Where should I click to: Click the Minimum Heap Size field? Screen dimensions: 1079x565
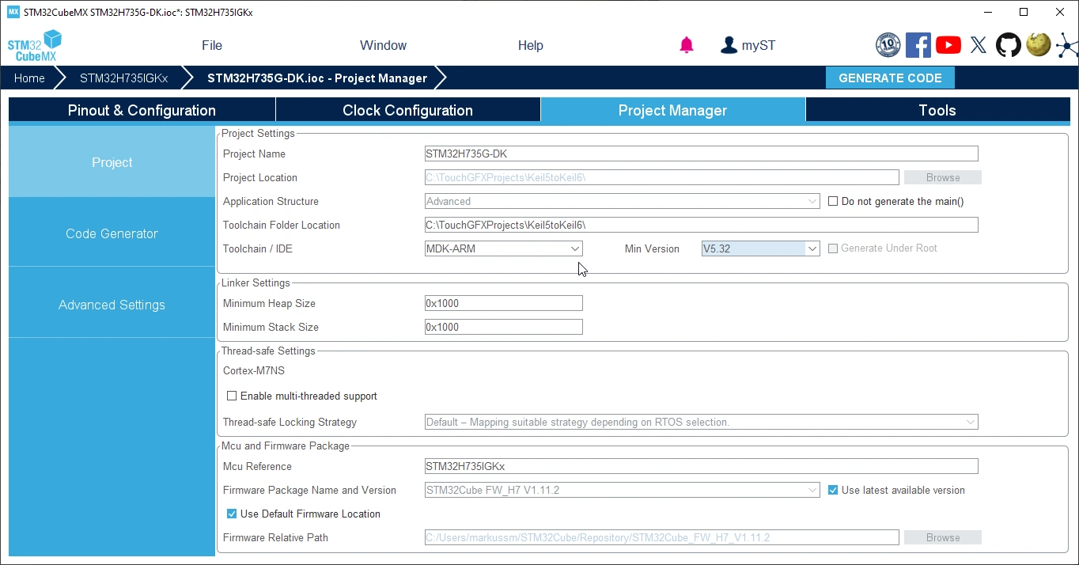503,303
